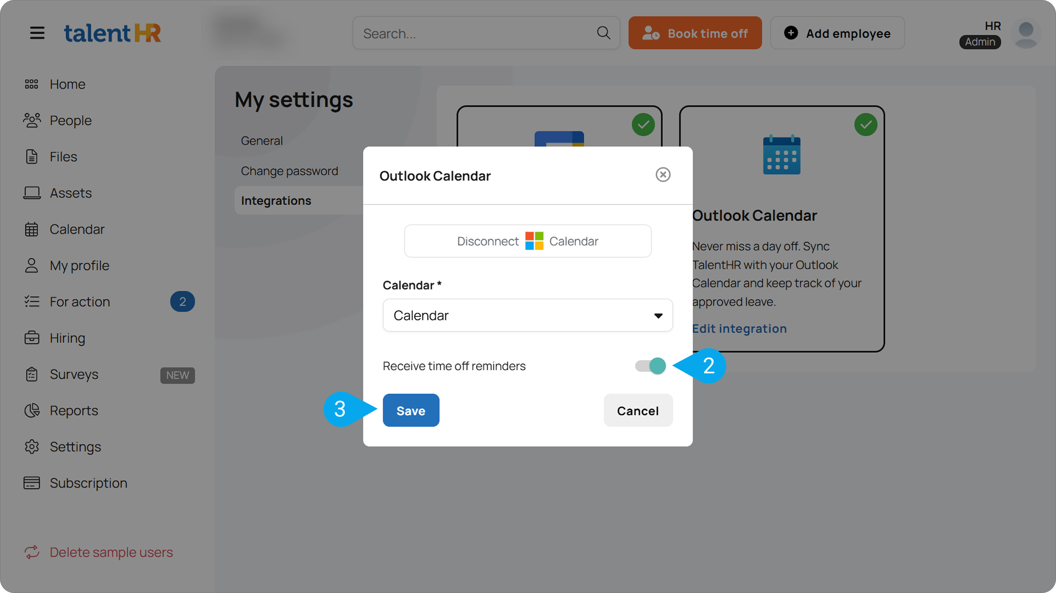Click the search magnifier icon
The image size is (1056, 593).
coord(603,33)
